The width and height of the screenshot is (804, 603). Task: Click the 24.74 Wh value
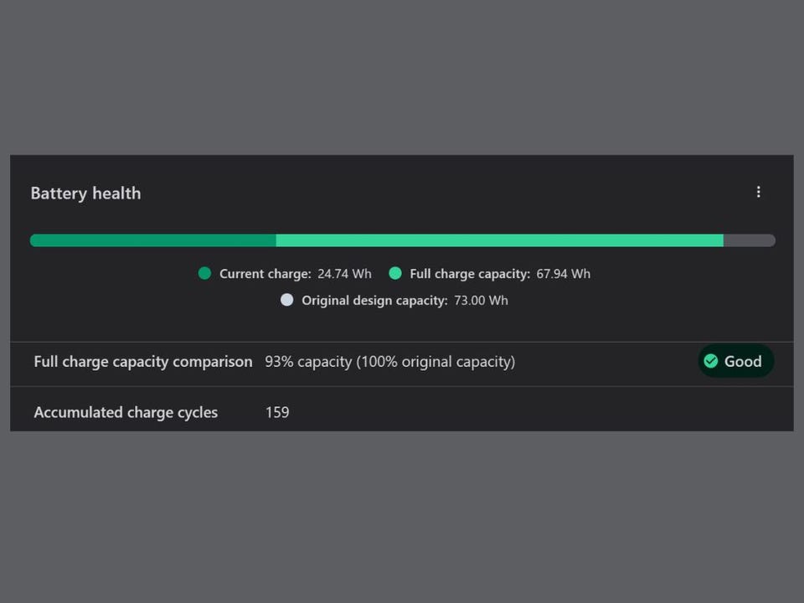[x=344, y=274]
